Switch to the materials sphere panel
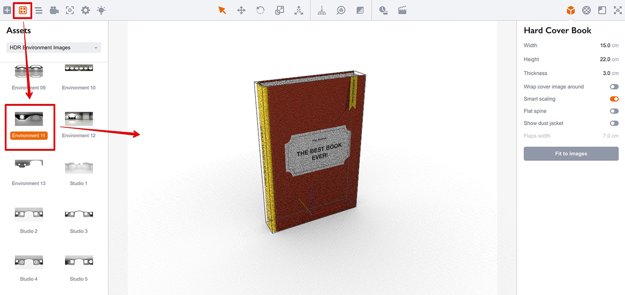This screenshot has width=625, height=295. coord(586,10)
